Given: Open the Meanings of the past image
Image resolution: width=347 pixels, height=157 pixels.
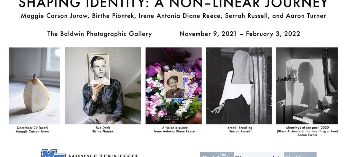Looking at the screenshot, I should coord(307,86).
